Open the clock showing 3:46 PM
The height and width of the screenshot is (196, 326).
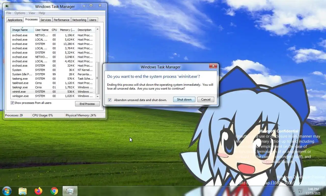[x=314, y=191]
